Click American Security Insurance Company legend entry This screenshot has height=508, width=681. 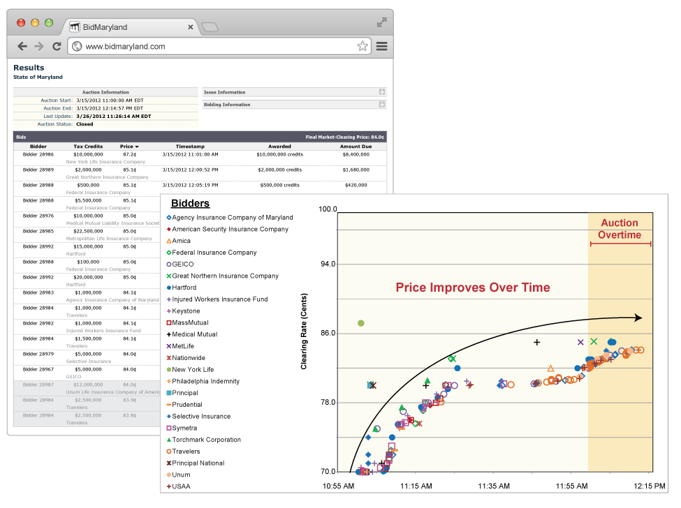coord(227,229)
